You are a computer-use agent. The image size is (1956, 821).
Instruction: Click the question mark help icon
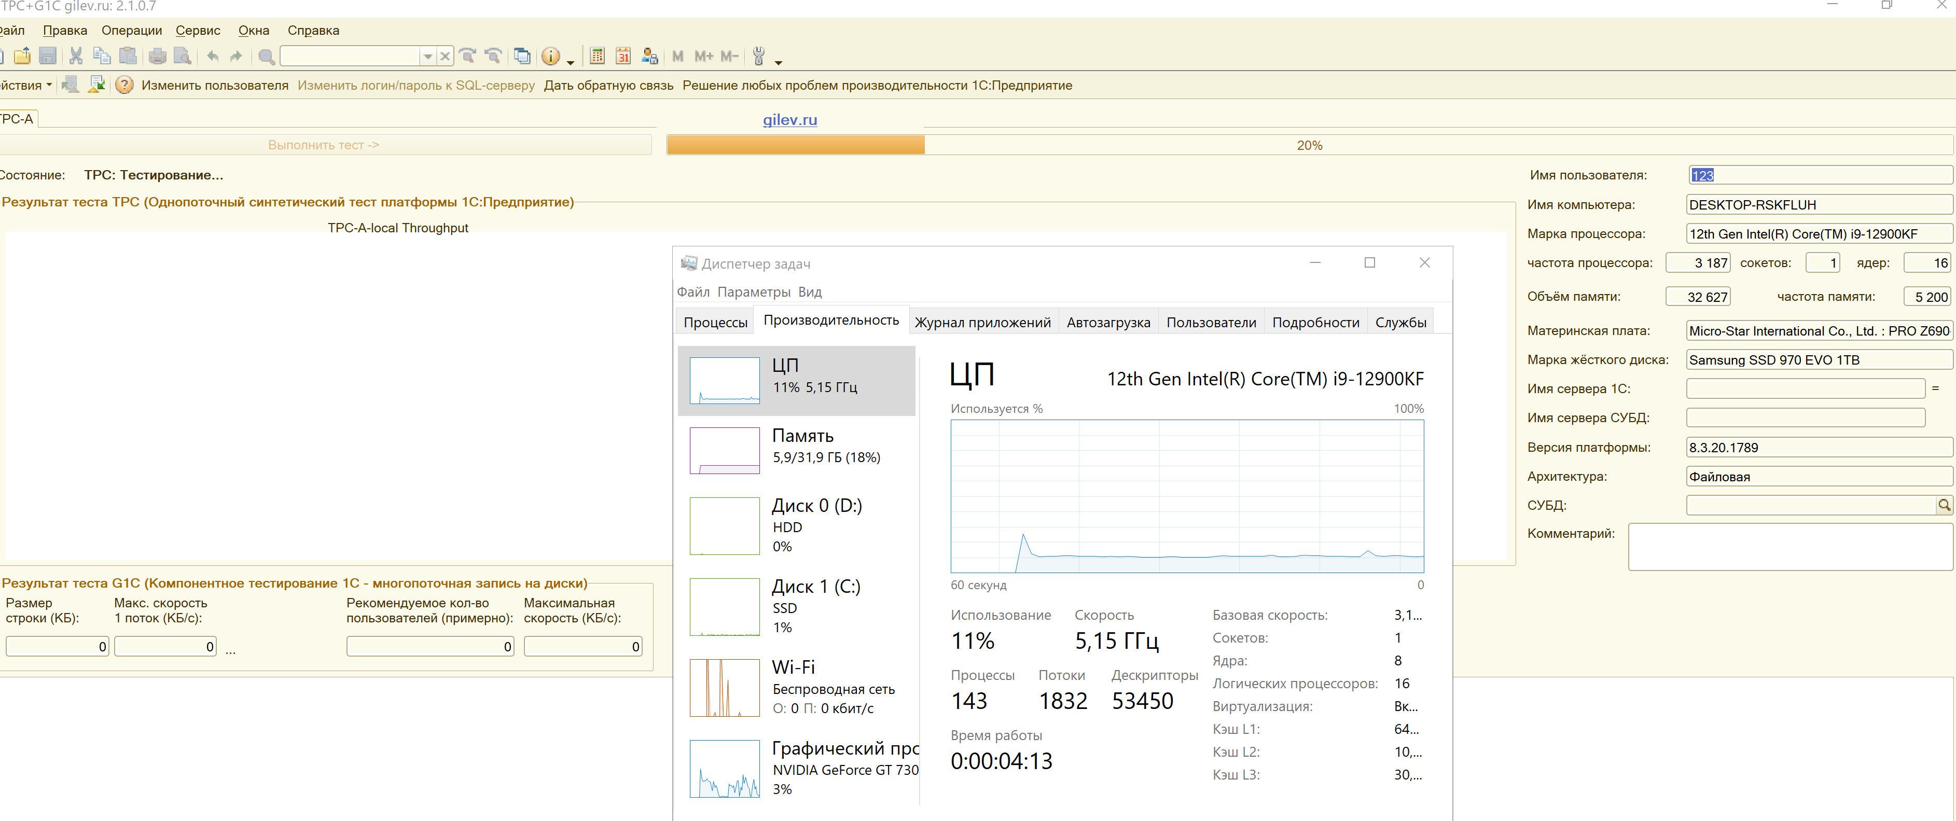point(124,85)
